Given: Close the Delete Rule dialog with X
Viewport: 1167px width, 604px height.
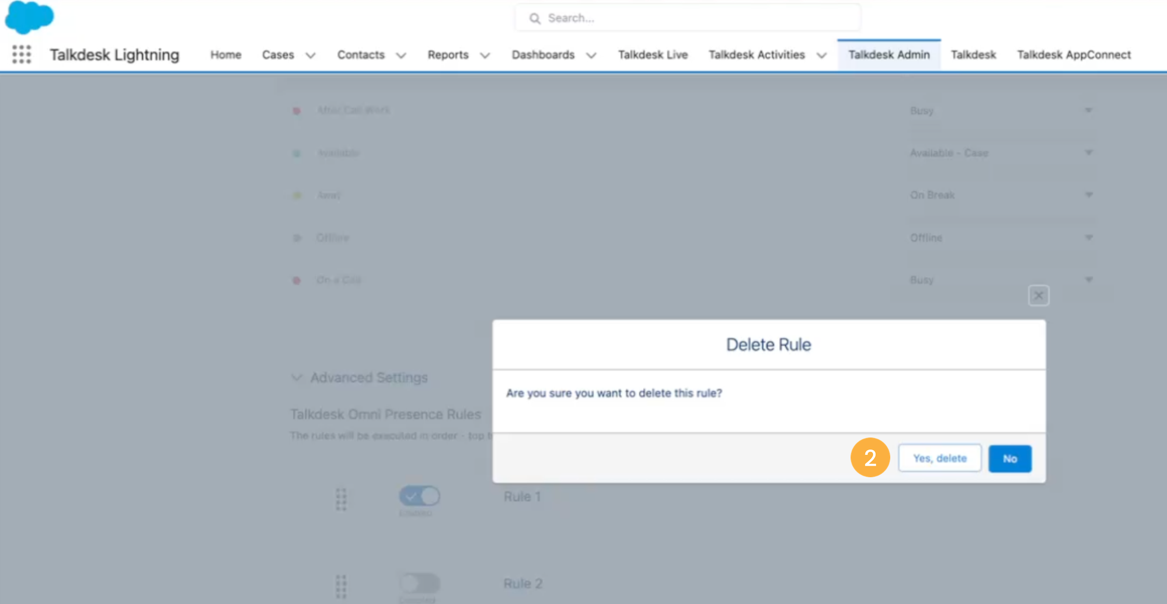Looking at the screenshot, I should [x=1038, y=296].
